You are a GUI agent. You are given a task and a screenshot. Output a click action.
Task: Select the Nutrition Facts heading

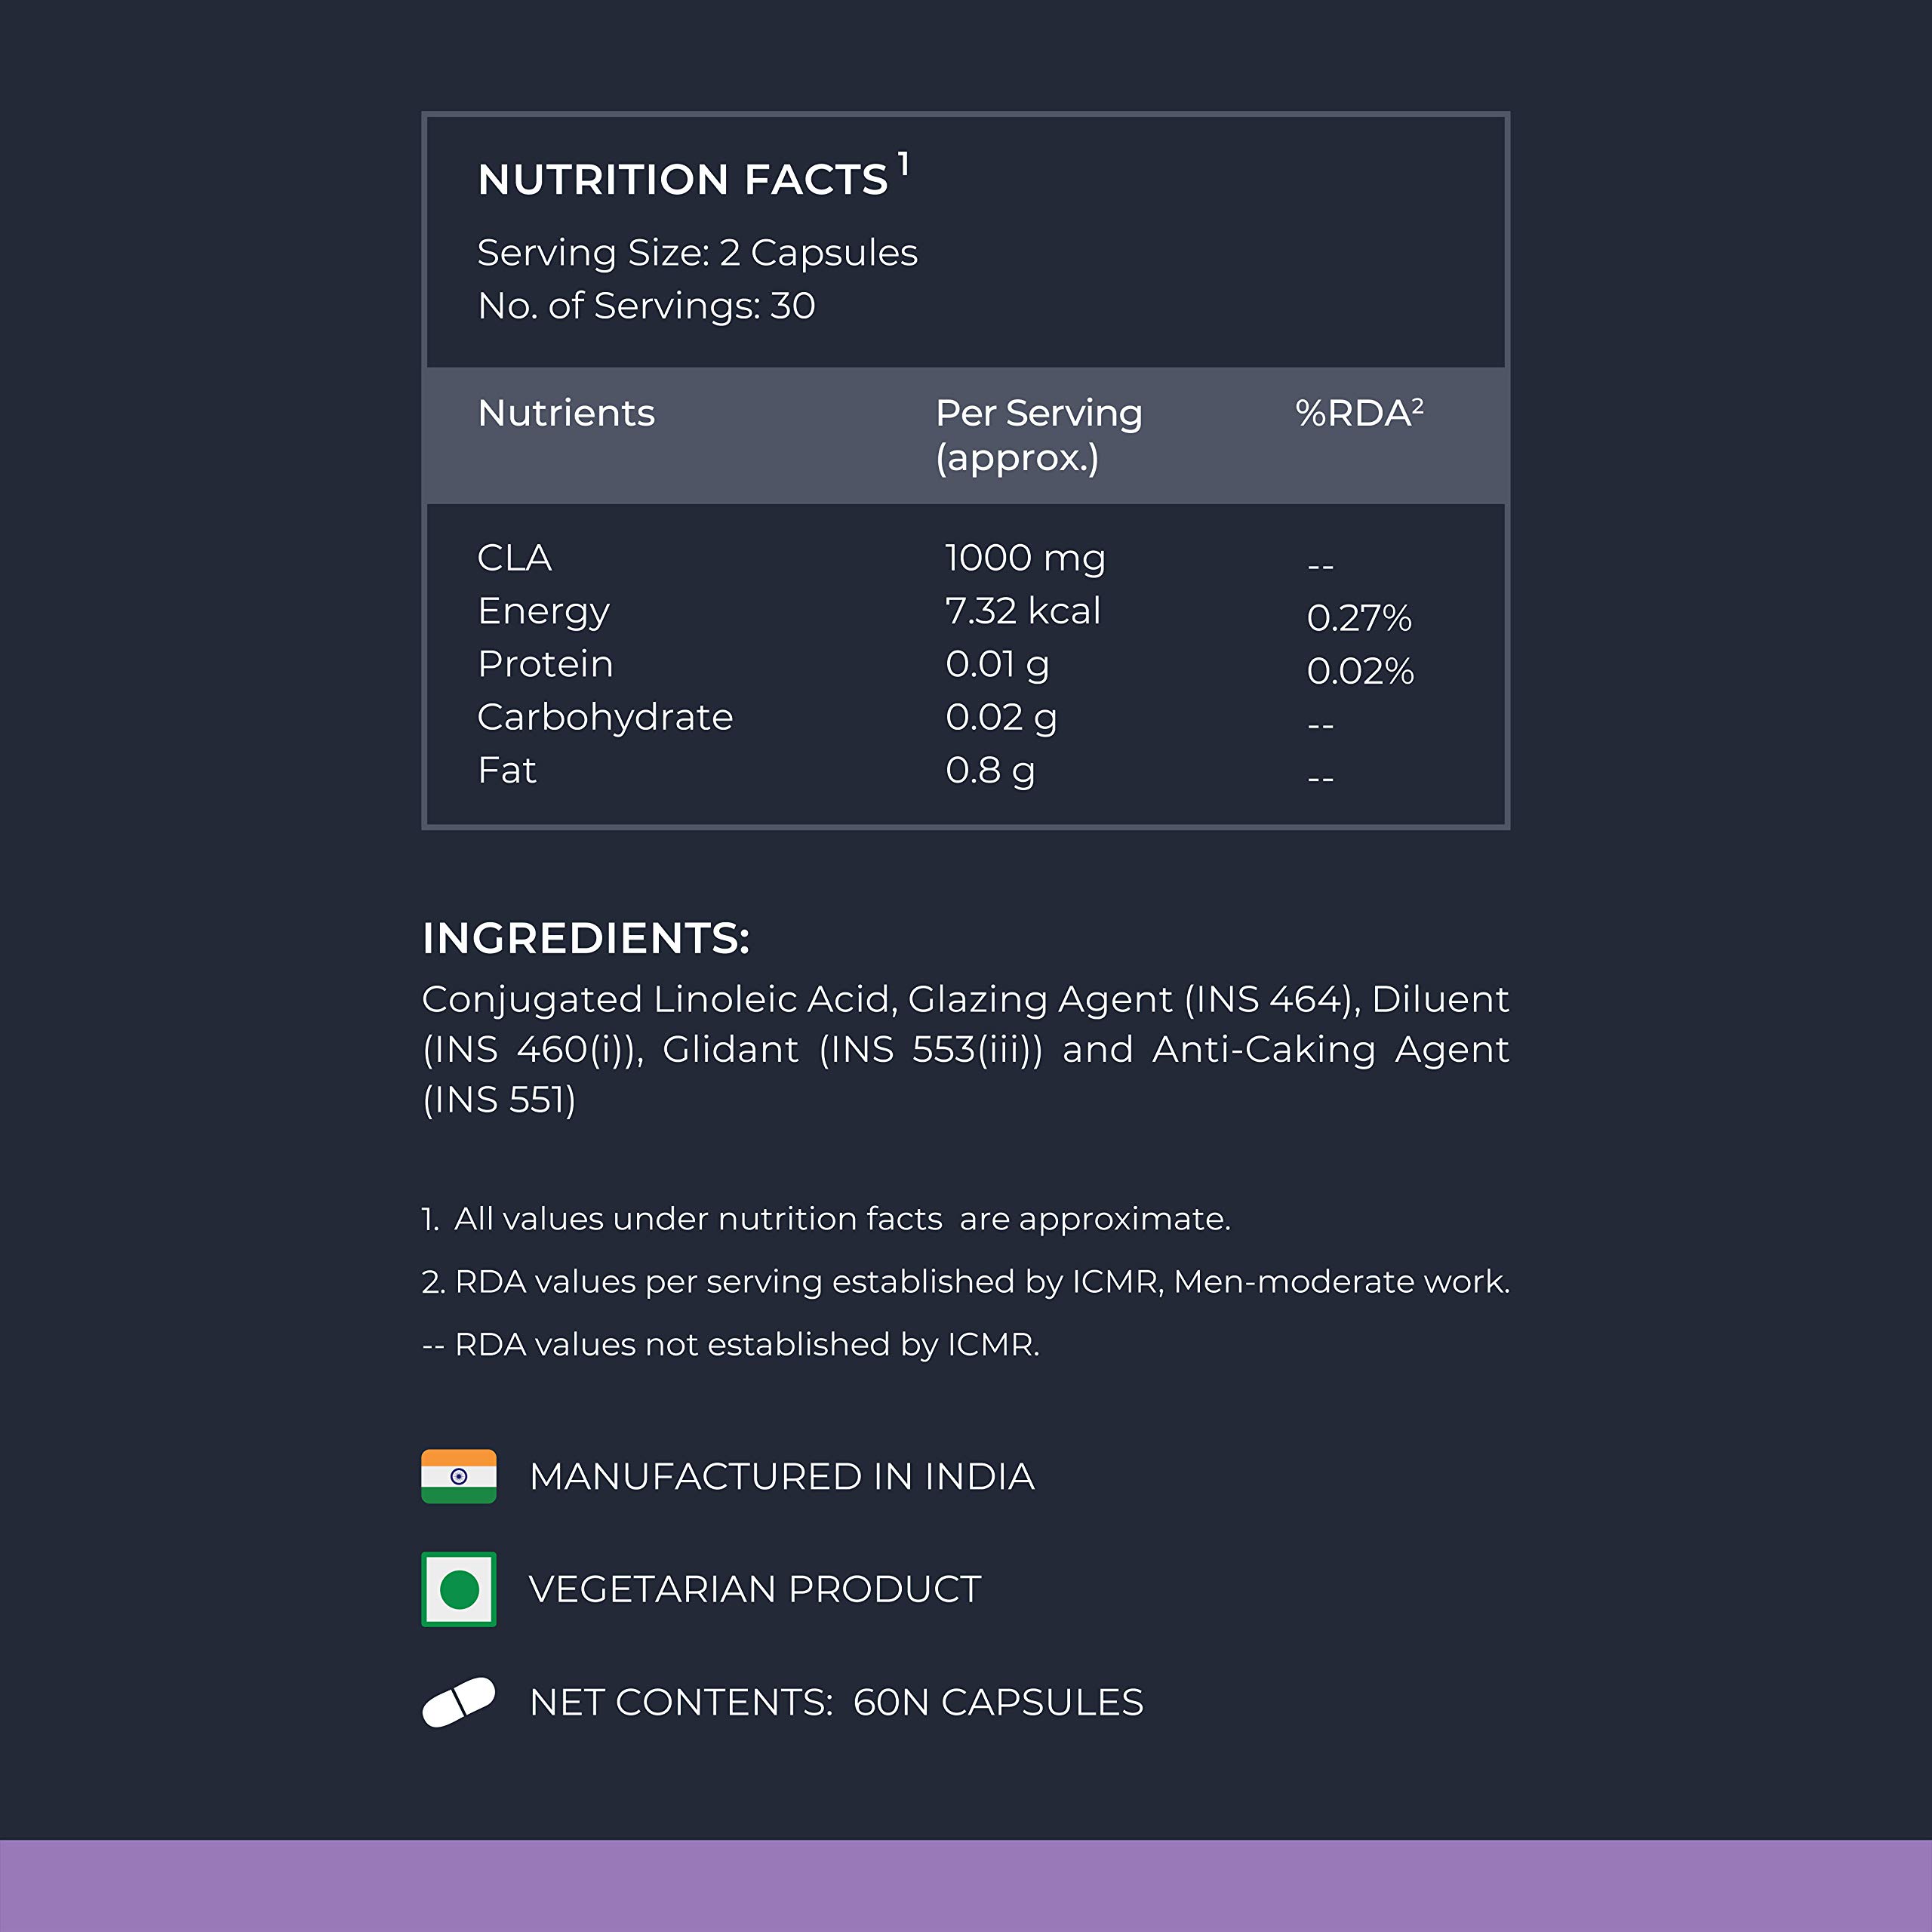tap(693, 178)
